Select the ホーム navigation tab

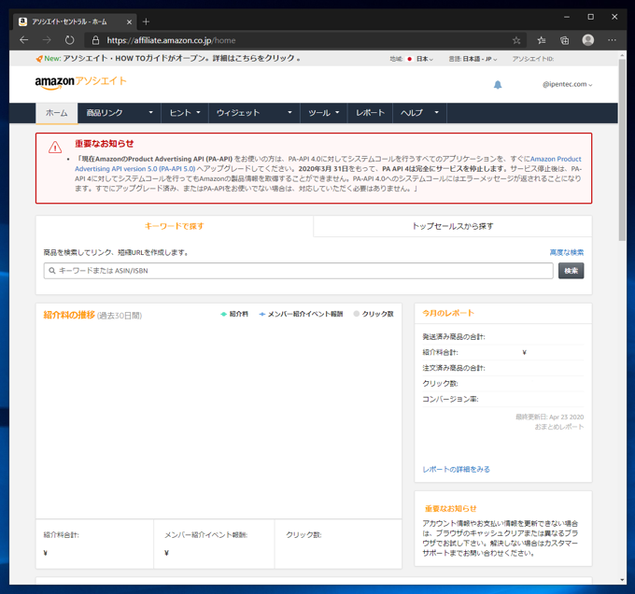(x=57, y=113)
